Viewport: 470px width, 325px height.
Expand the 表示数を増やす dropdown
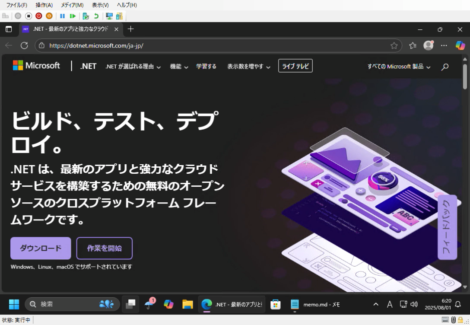coord(249,67)
